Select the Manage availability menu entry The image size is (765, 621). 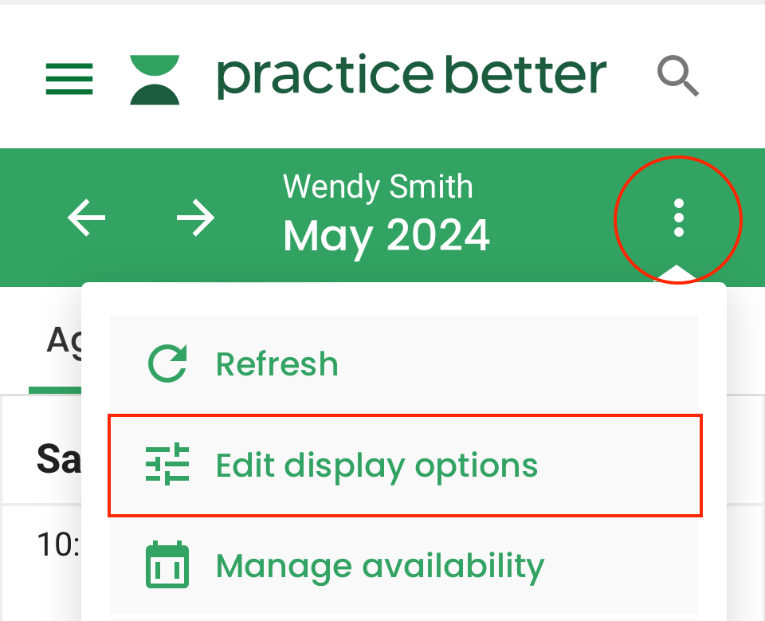(x=380, y=565)
